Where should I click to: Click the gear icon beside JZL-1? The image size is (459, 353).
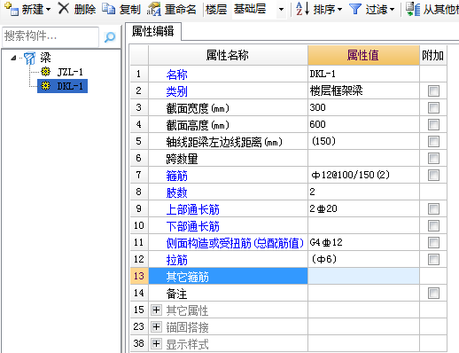click(45, 72)
